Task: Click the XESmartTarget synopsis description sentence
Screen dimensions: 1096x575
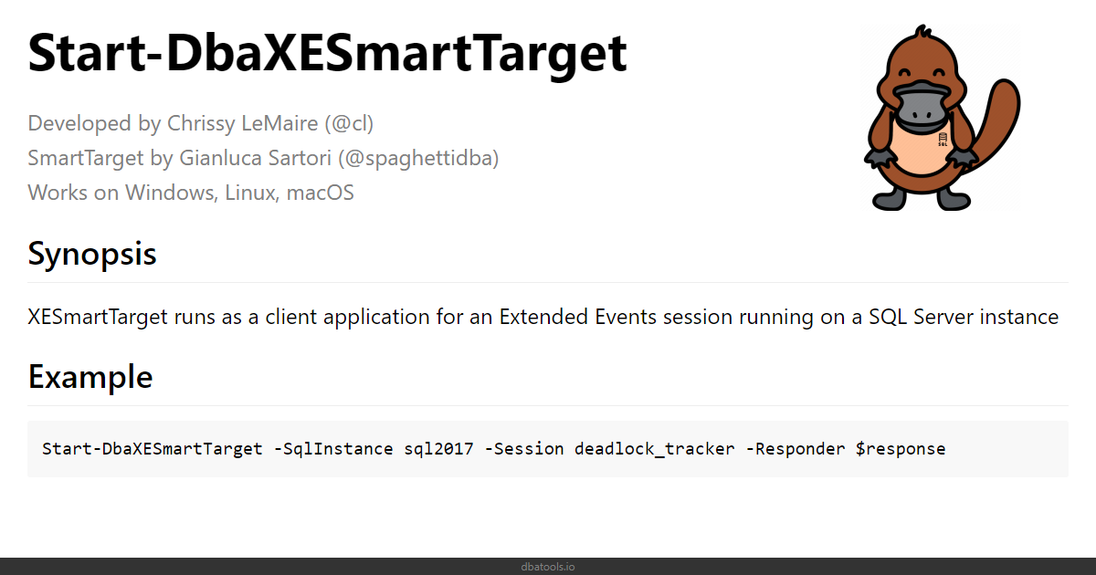Action: (543, 318)
